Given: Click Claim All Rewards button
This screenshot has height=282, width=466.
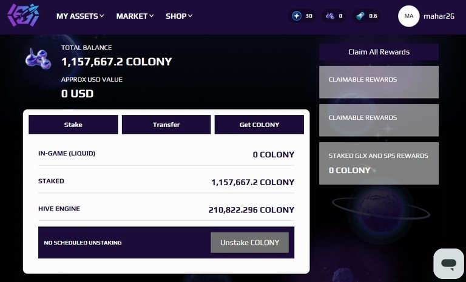Looking at the screenshot, I should (379, 52).
